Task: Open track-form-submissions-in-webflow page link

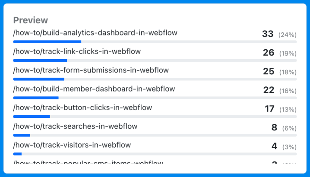Action: tap(91, 70)
